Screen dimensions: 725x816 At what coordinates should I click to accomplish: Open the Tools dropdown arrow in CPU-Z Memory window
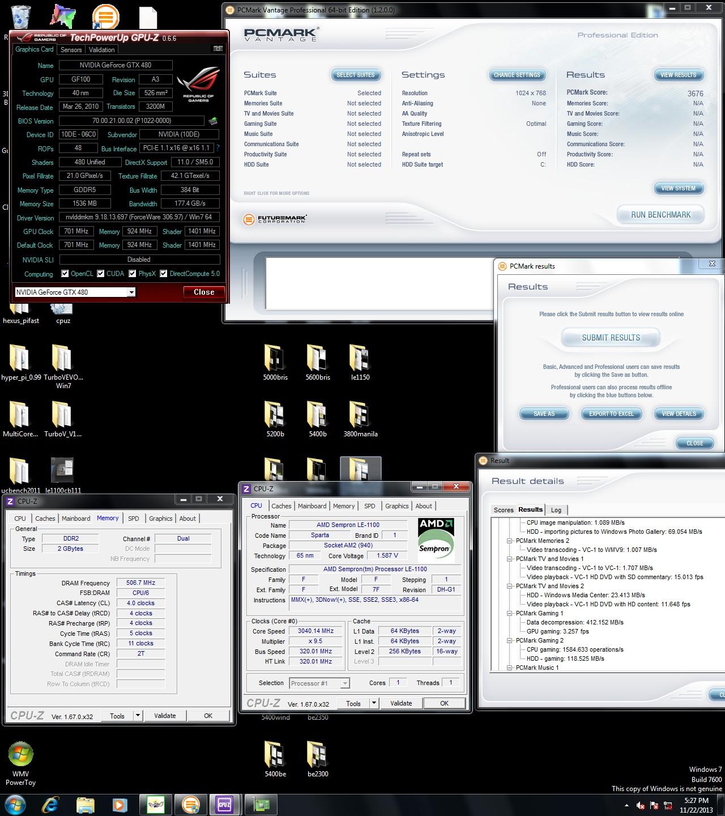(x=138, y=716)
